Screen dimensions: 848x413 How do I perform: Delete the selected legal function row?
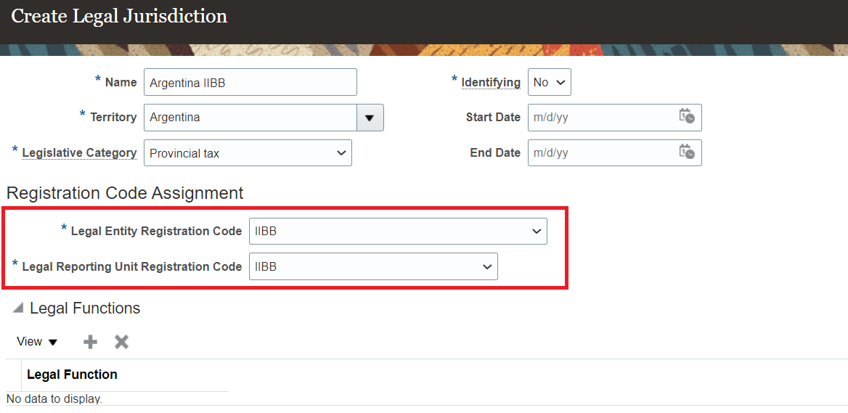pos(121,342)
